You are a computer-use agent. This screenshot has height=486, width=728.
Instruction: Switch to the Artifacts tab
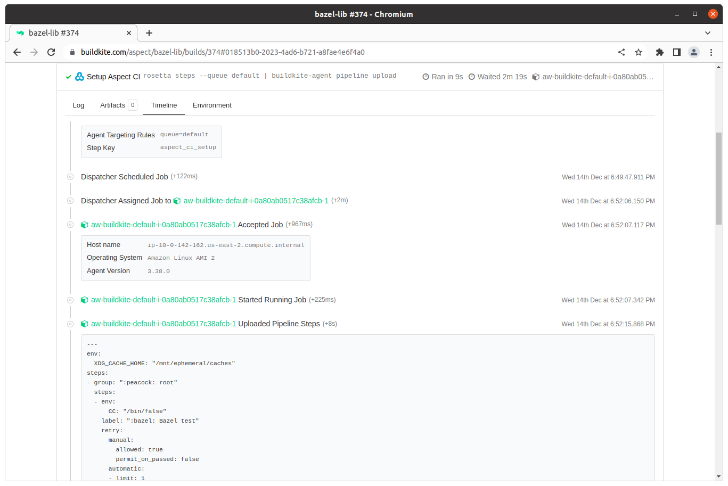coord(118,105)
